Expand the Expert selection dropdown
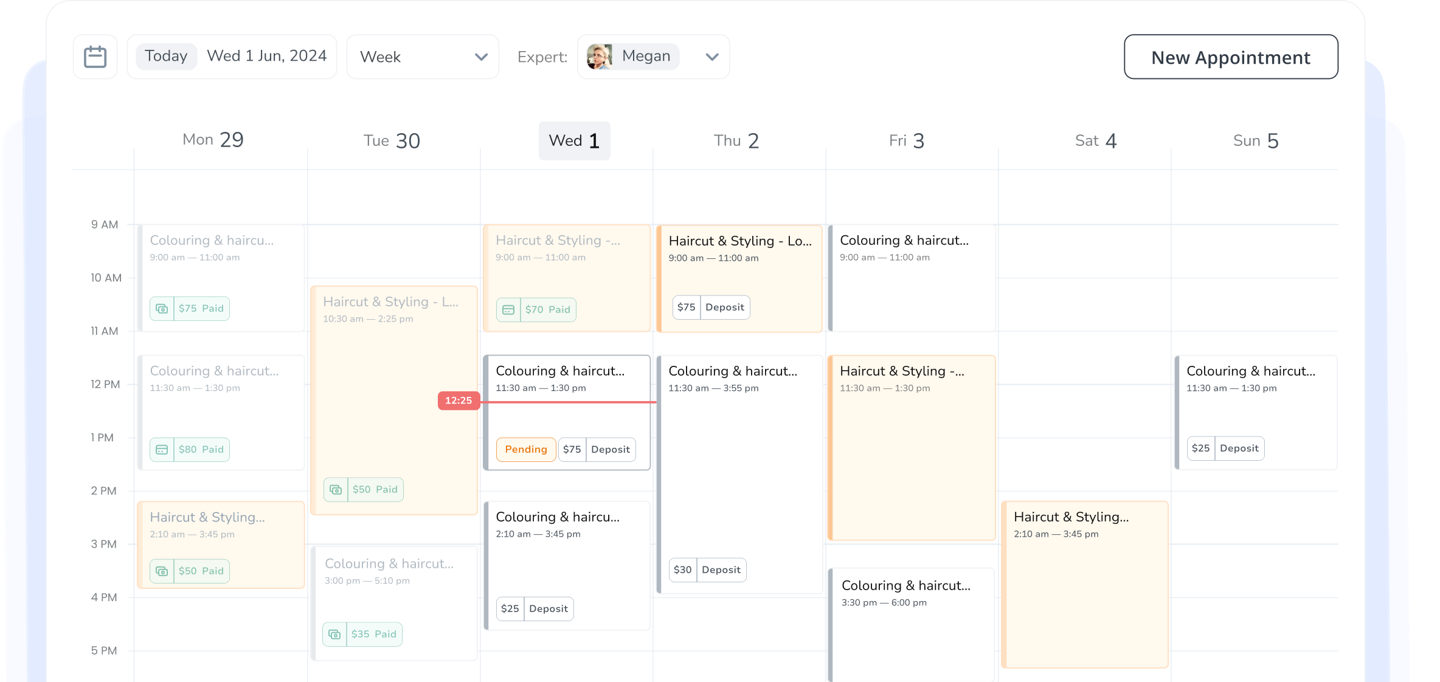Viewport: 1440px width, 682px height. 711,57
